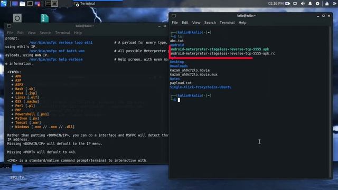338x190 pixels.
Task: Minimize the right terminal window
Action: [x=318, y=16]
